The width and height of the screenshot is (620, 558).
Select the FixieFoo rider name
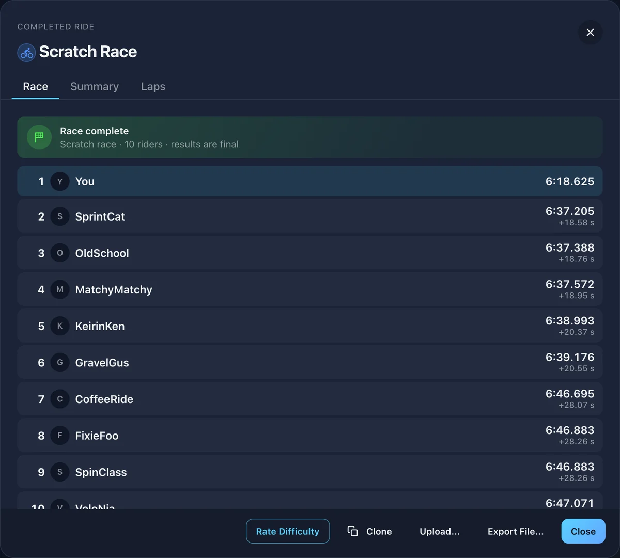(97, 436)
